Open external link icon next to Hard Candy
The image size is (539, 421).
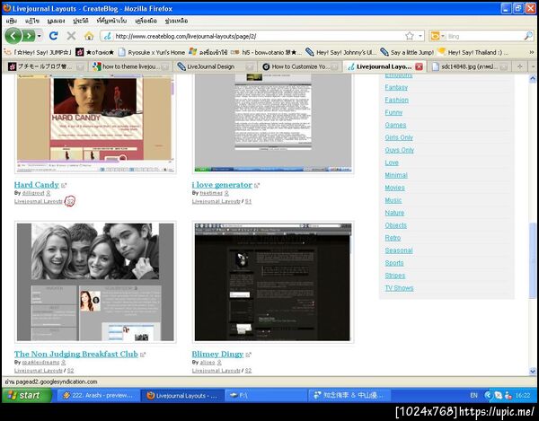pos(64,185)
